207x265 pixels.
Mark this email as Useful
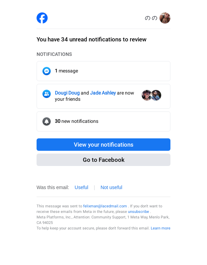pos(81,187)
